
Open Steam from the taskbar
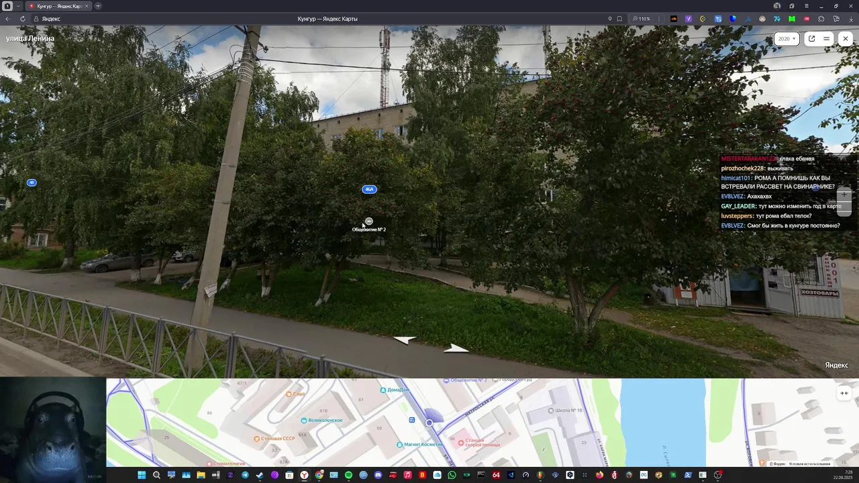(x=260, y=475)
